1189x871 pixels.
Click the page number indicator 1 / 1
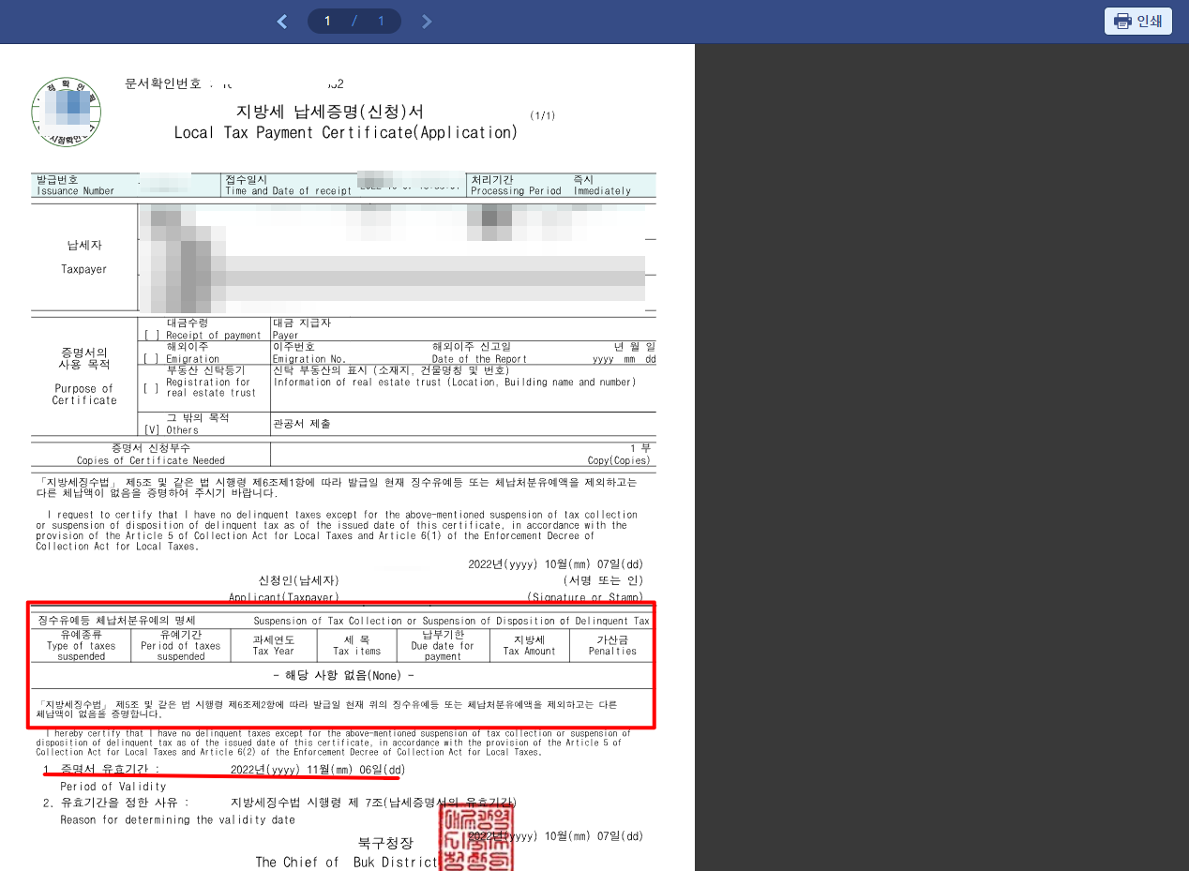point(354,21)
